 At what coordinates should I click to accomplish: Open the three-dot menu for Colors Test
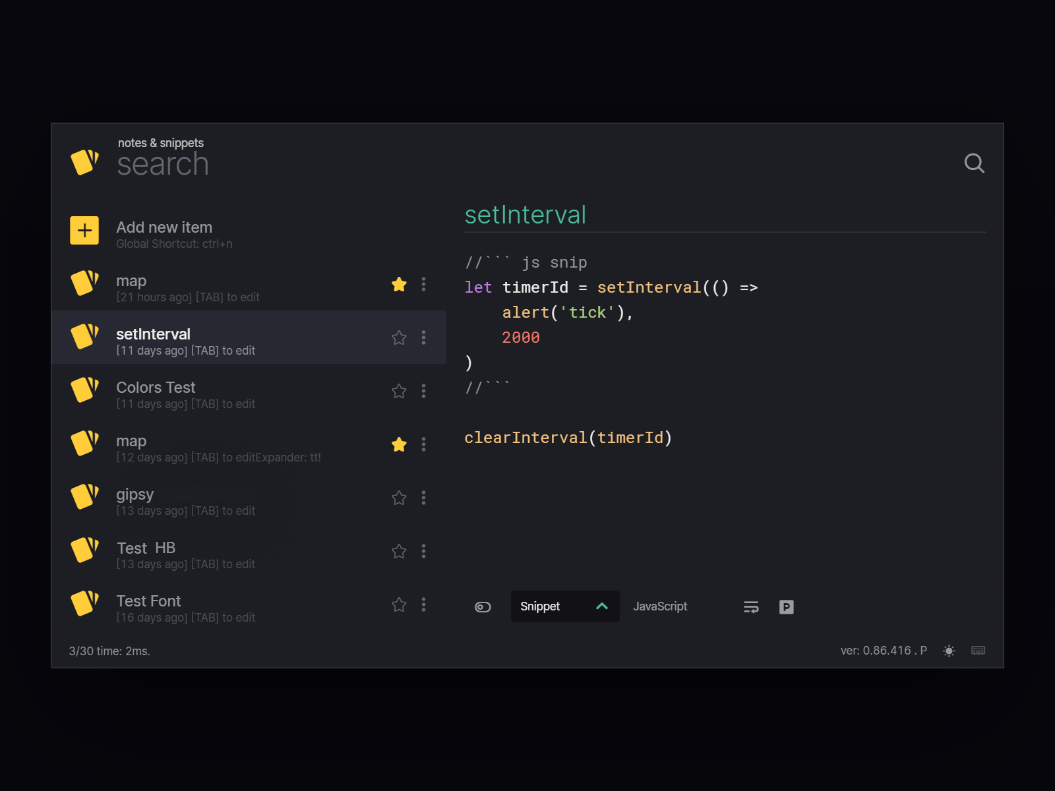coord(424,391)
